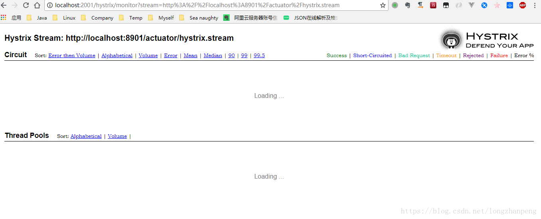
Task: Click the Circuit section heading
Action: tap(16, 55)
